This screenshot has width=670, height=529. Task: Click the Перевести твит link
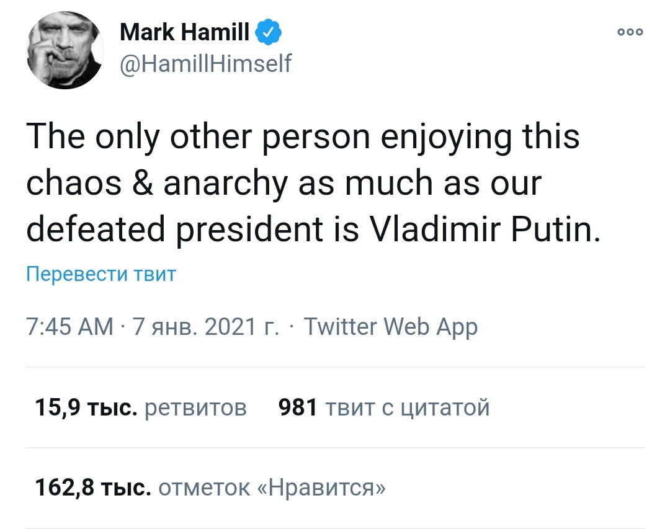[101, 274]
